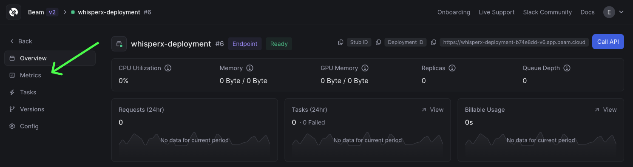Viewport: 633px width, 167px height.
Task: Click the Memory info icon
Action: (x=250, y=68)
